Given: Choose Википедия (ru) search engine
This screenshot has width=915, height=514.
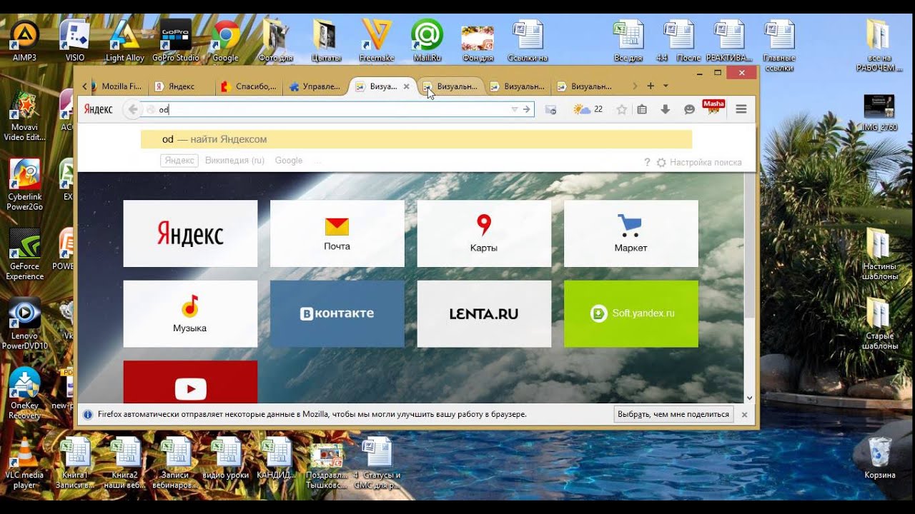Looking at the screenshot, I should coord(234,161).
